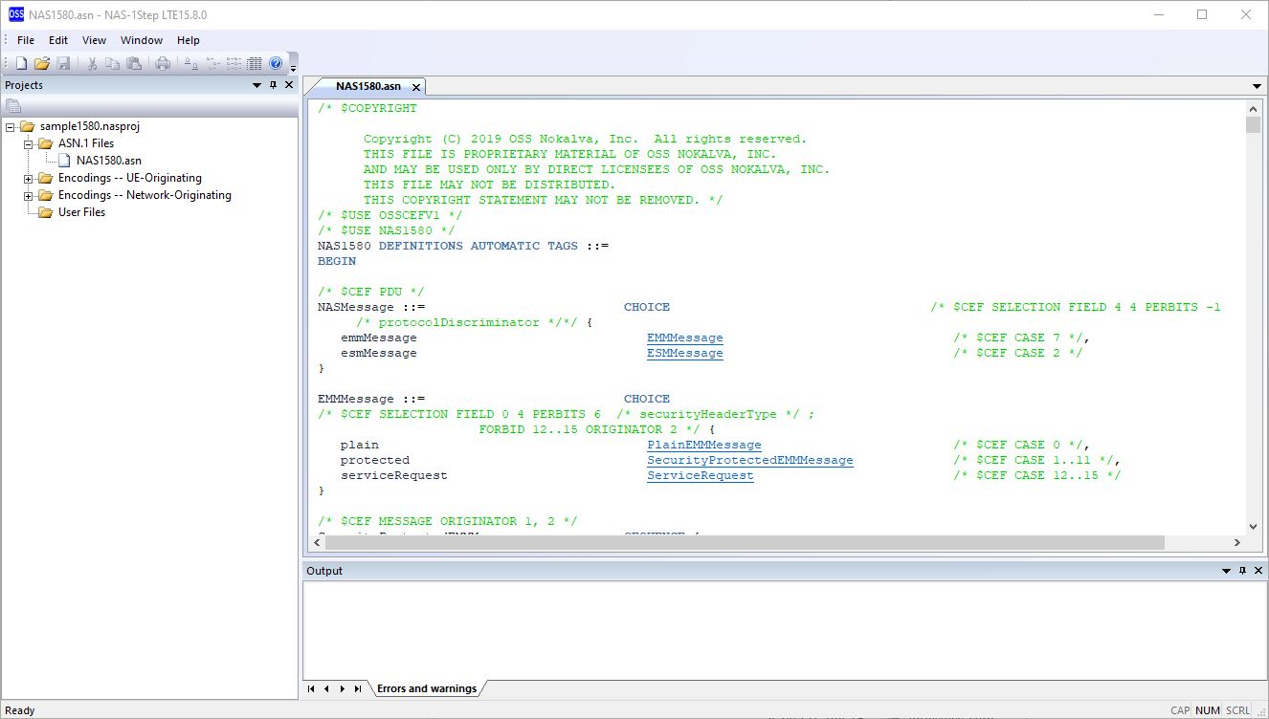Click the editor vertical scrollbar thumb

[1254, 125]
